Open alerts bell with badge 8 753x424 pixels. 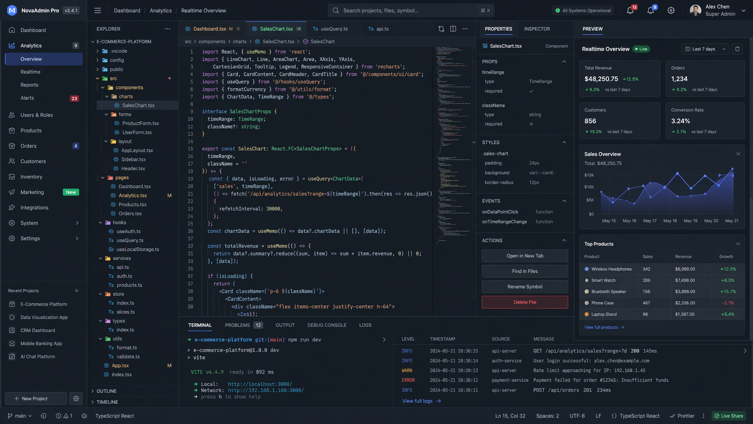pos(651,10)
